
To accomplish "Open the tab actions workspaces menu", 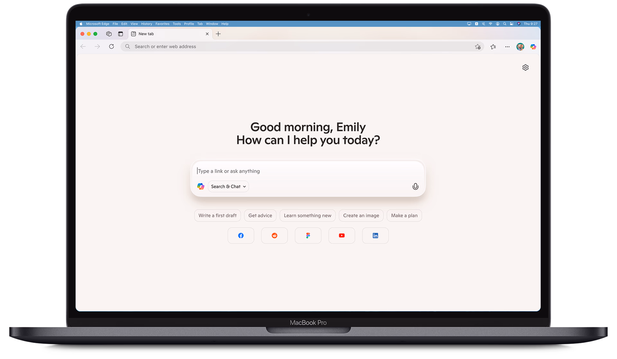I will [x=109, y=34].
